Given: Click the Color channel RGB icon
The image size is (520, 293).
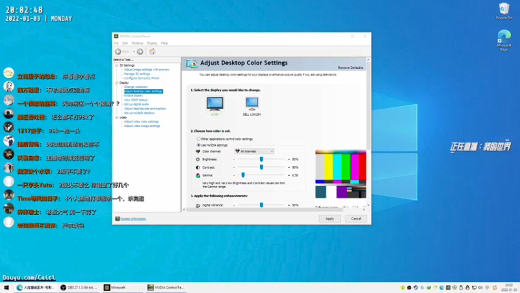Looking at the screenshot, I should point(198,152).
